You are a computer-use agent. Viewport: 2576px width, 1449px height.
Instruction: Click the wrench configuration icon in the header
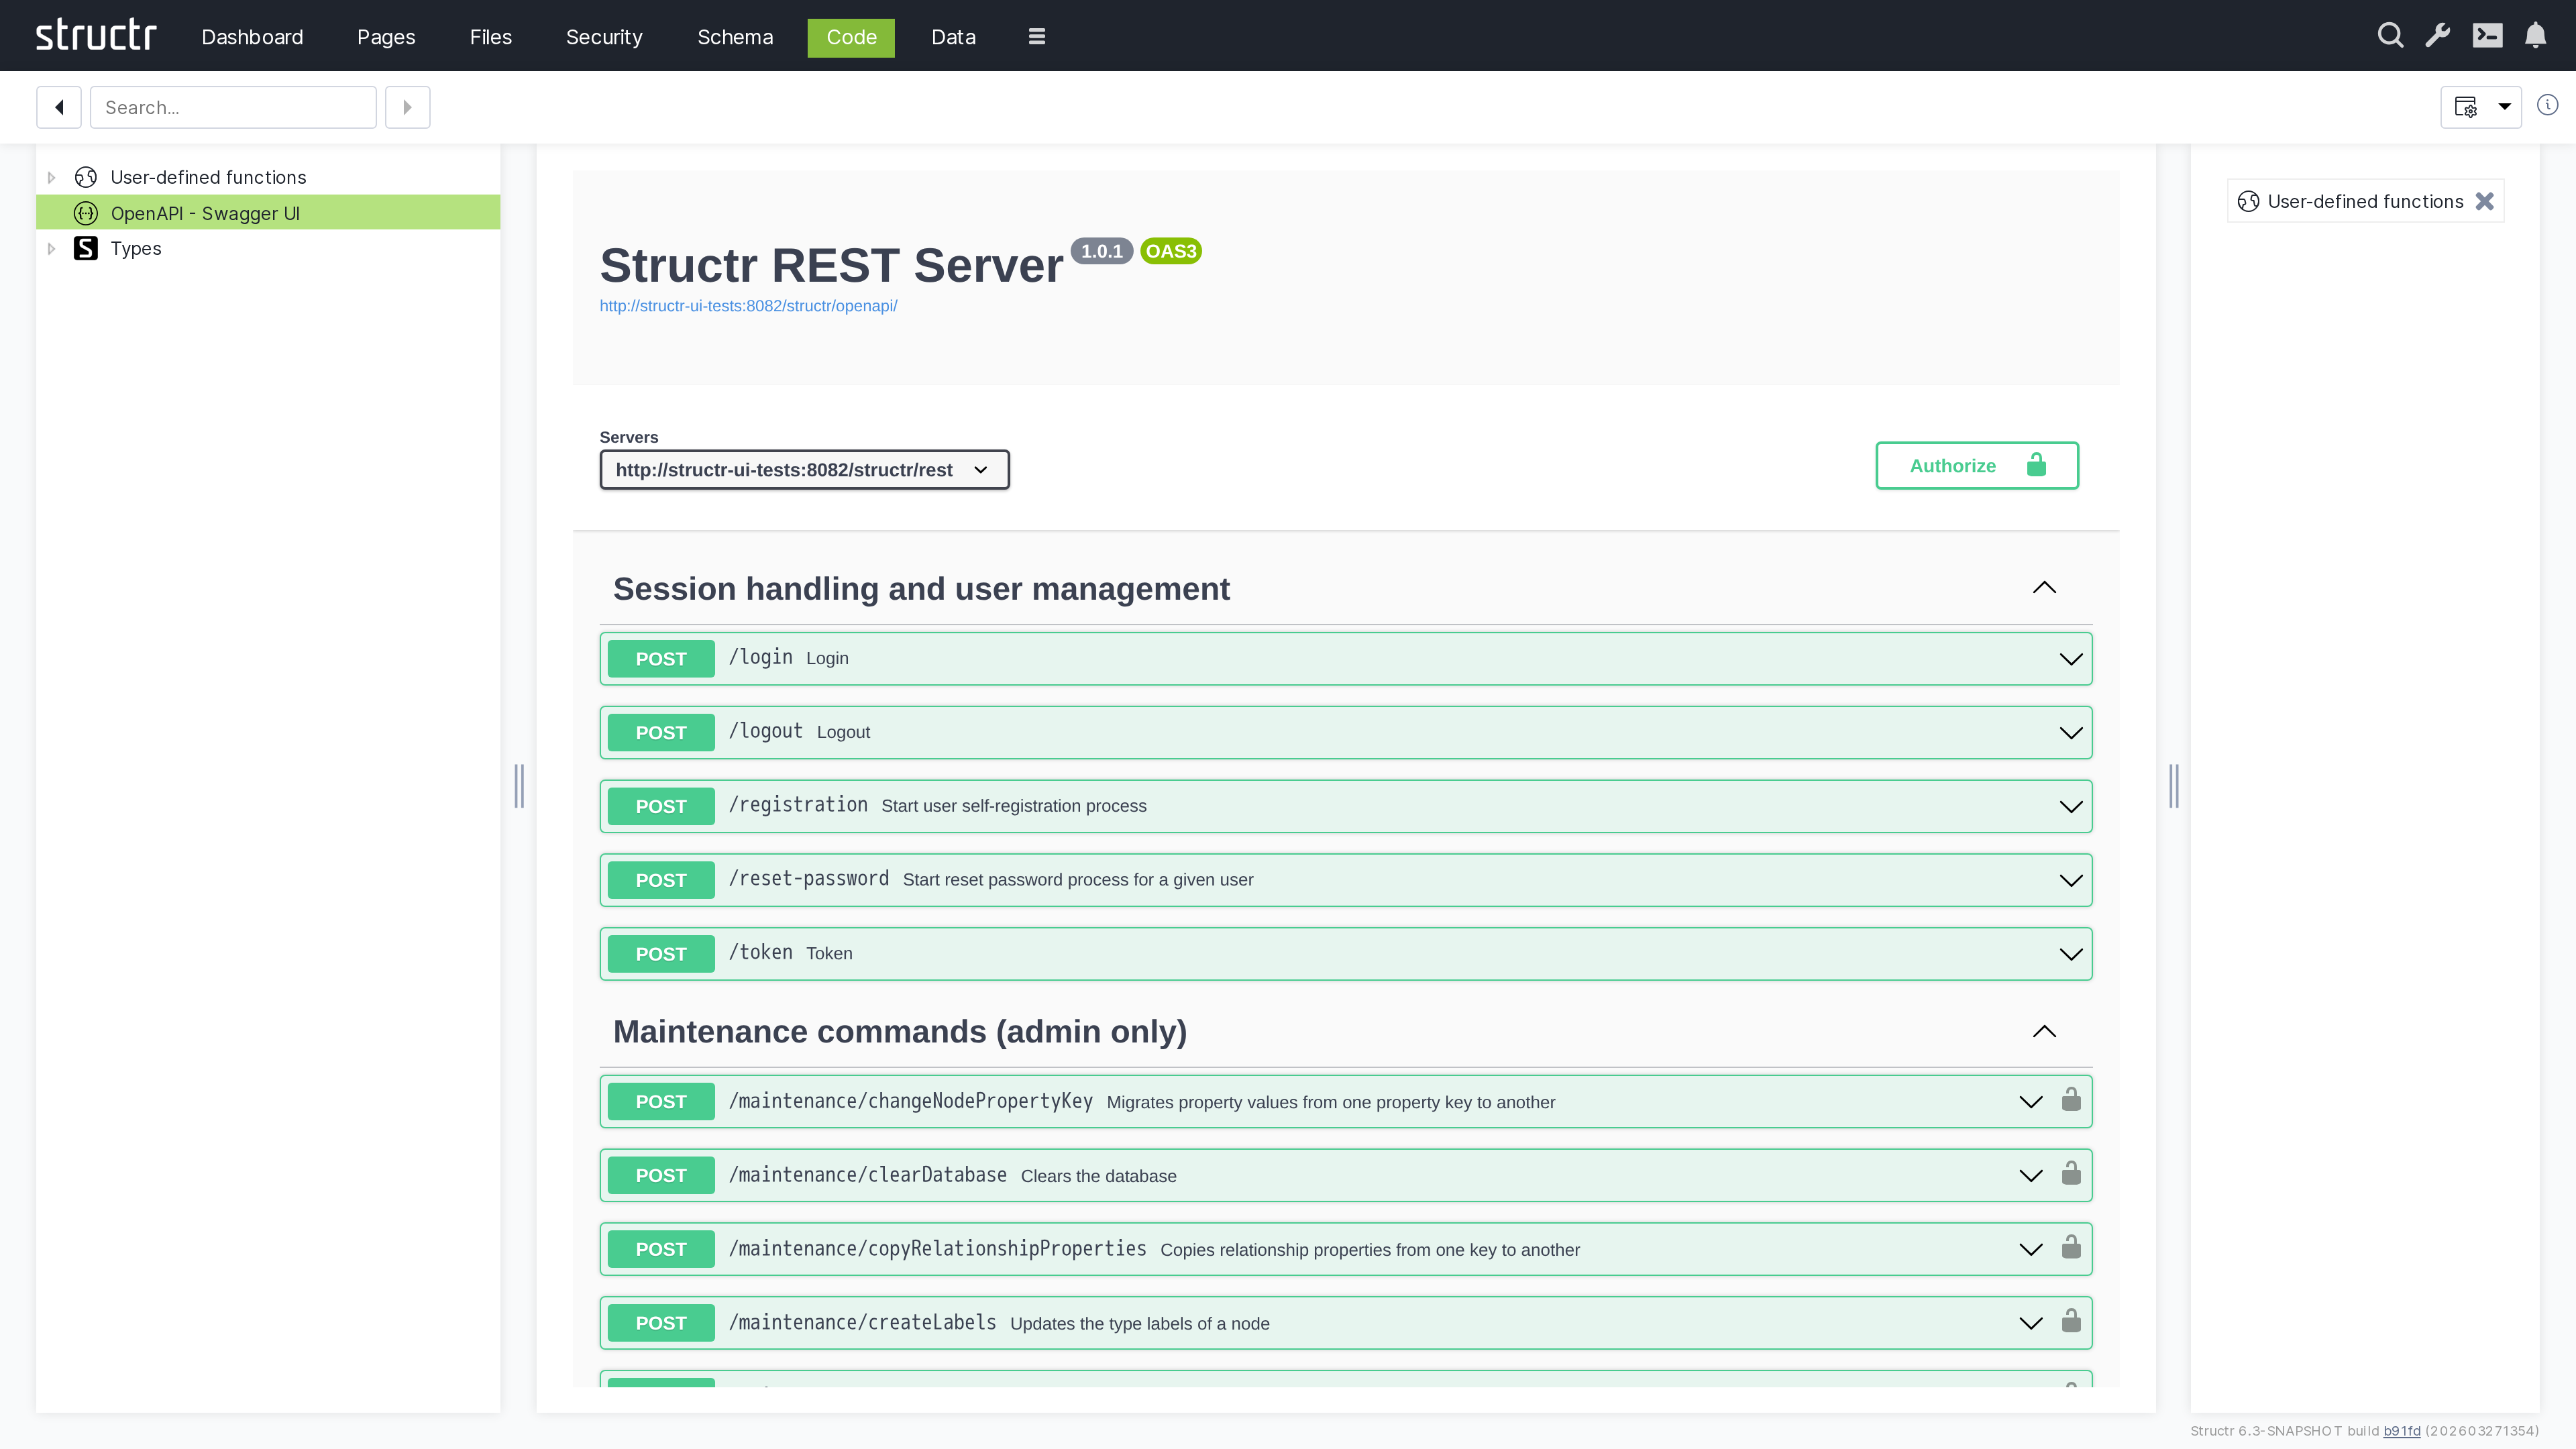(x=2438, y=35)
